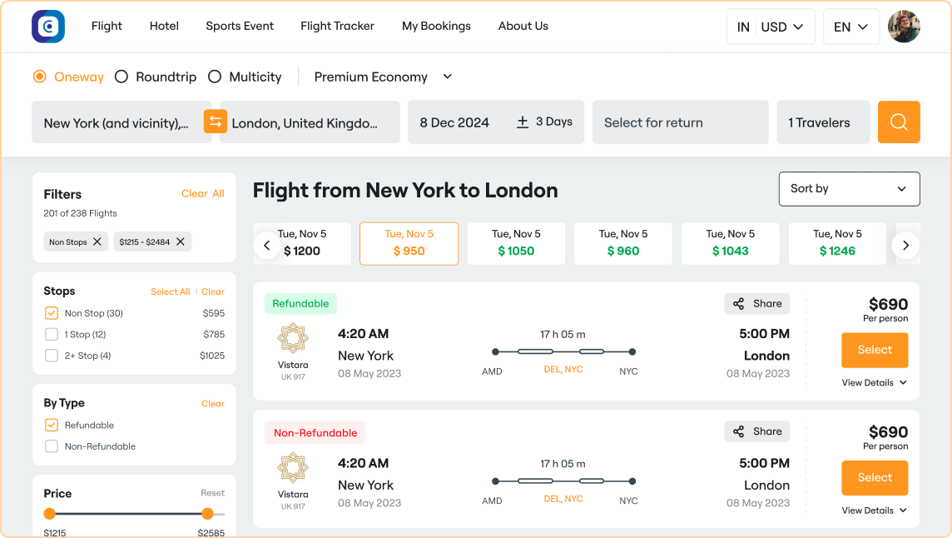The image size is (952, 538).
Task: Check the 1 Stop (12) checkbox
Action: 52,335
